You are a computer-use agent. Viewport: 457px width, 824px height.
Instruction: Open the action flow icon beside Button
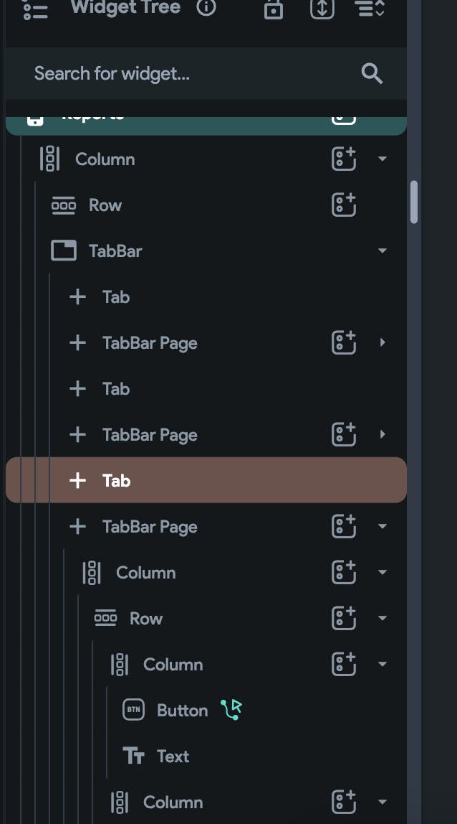pyautogui.click(x=231, y=710)
